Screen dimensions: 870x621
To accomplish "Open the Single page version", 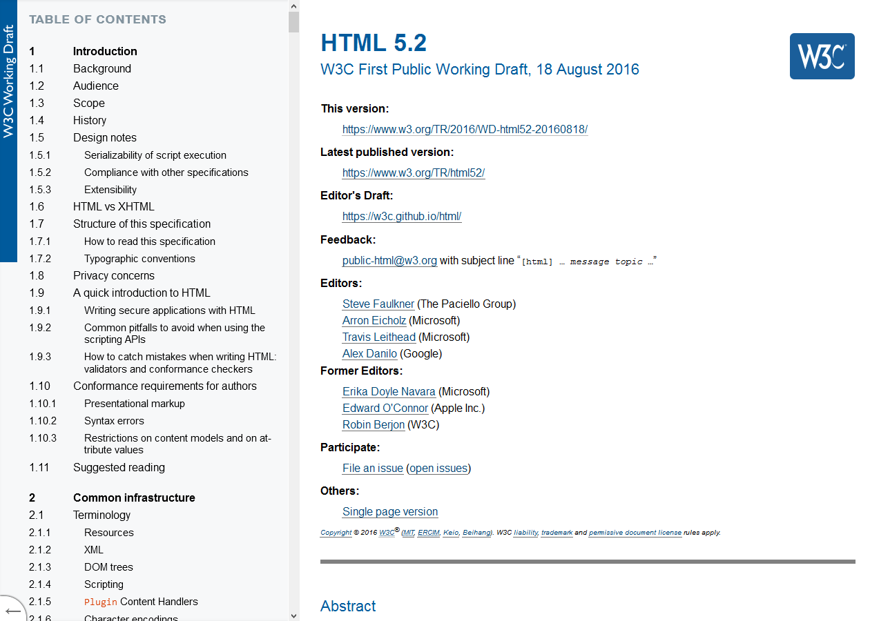I will (389, 511).
